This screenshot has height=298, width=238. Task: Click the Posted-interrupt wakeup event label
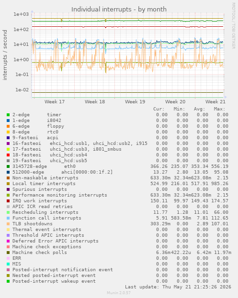tap(54, 281)
